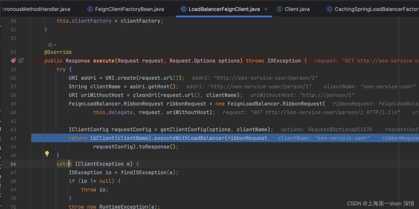The image size is (419, 209).
Task: Click the clientName debug hint on line 63
Action: point(324,138)
